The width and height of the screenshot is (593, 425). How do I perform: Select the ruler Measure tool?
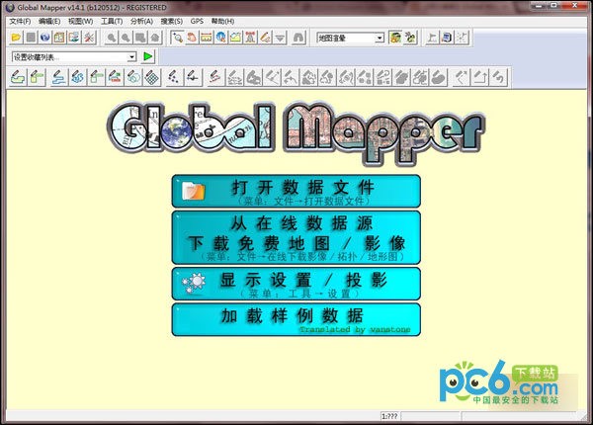207,38
